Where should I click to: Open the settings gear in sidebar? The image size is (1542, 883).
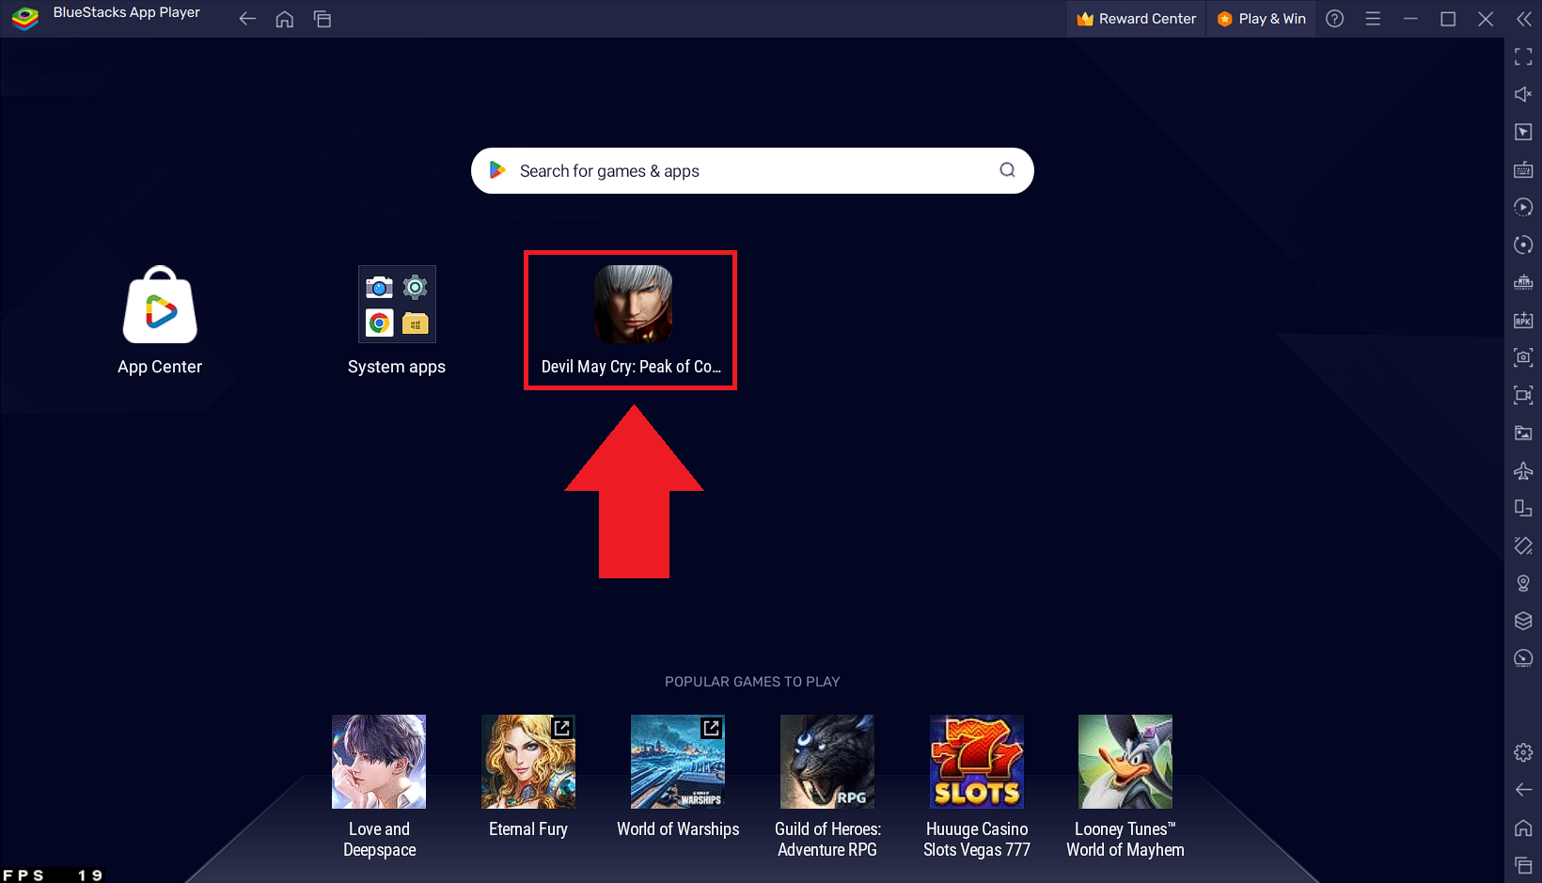(1523, 753)
